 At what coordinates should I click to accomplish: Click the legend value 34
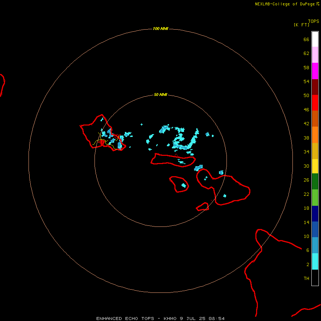coord(306,152)
